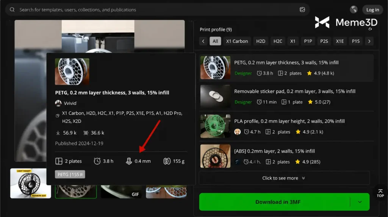Open the PLA profile 0.2 mm entry
This screenshot has width=388, height=217.
point(286,126)
